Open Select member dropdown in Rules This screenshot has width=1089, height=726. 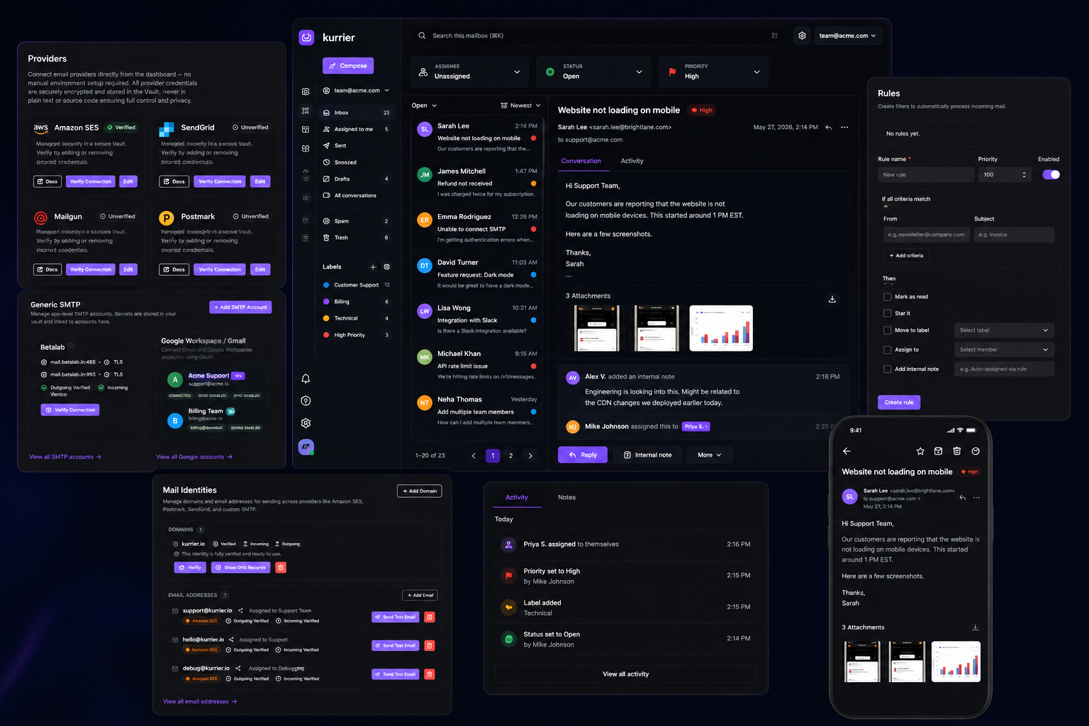click(x=1004, y=350)
